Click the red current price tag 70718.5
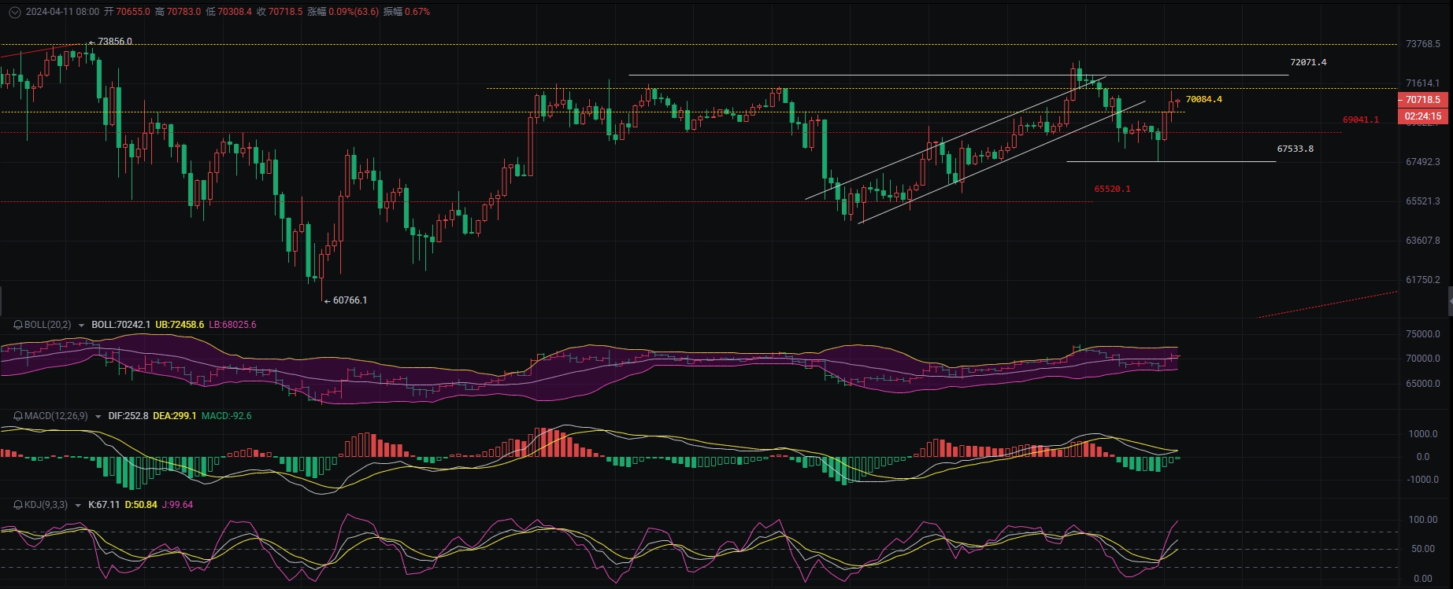Image resolution: width=1453 pixels, height=589 pixels. 1422,100
